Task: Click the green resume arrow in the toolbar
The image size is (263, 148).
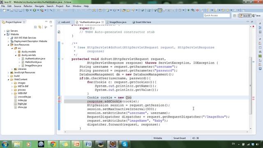Action: coord(188,10)
